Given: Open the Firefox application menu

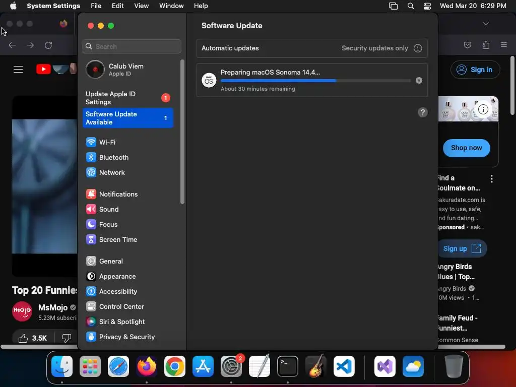Looking at the screenshot, I should (x=504, y=45).
